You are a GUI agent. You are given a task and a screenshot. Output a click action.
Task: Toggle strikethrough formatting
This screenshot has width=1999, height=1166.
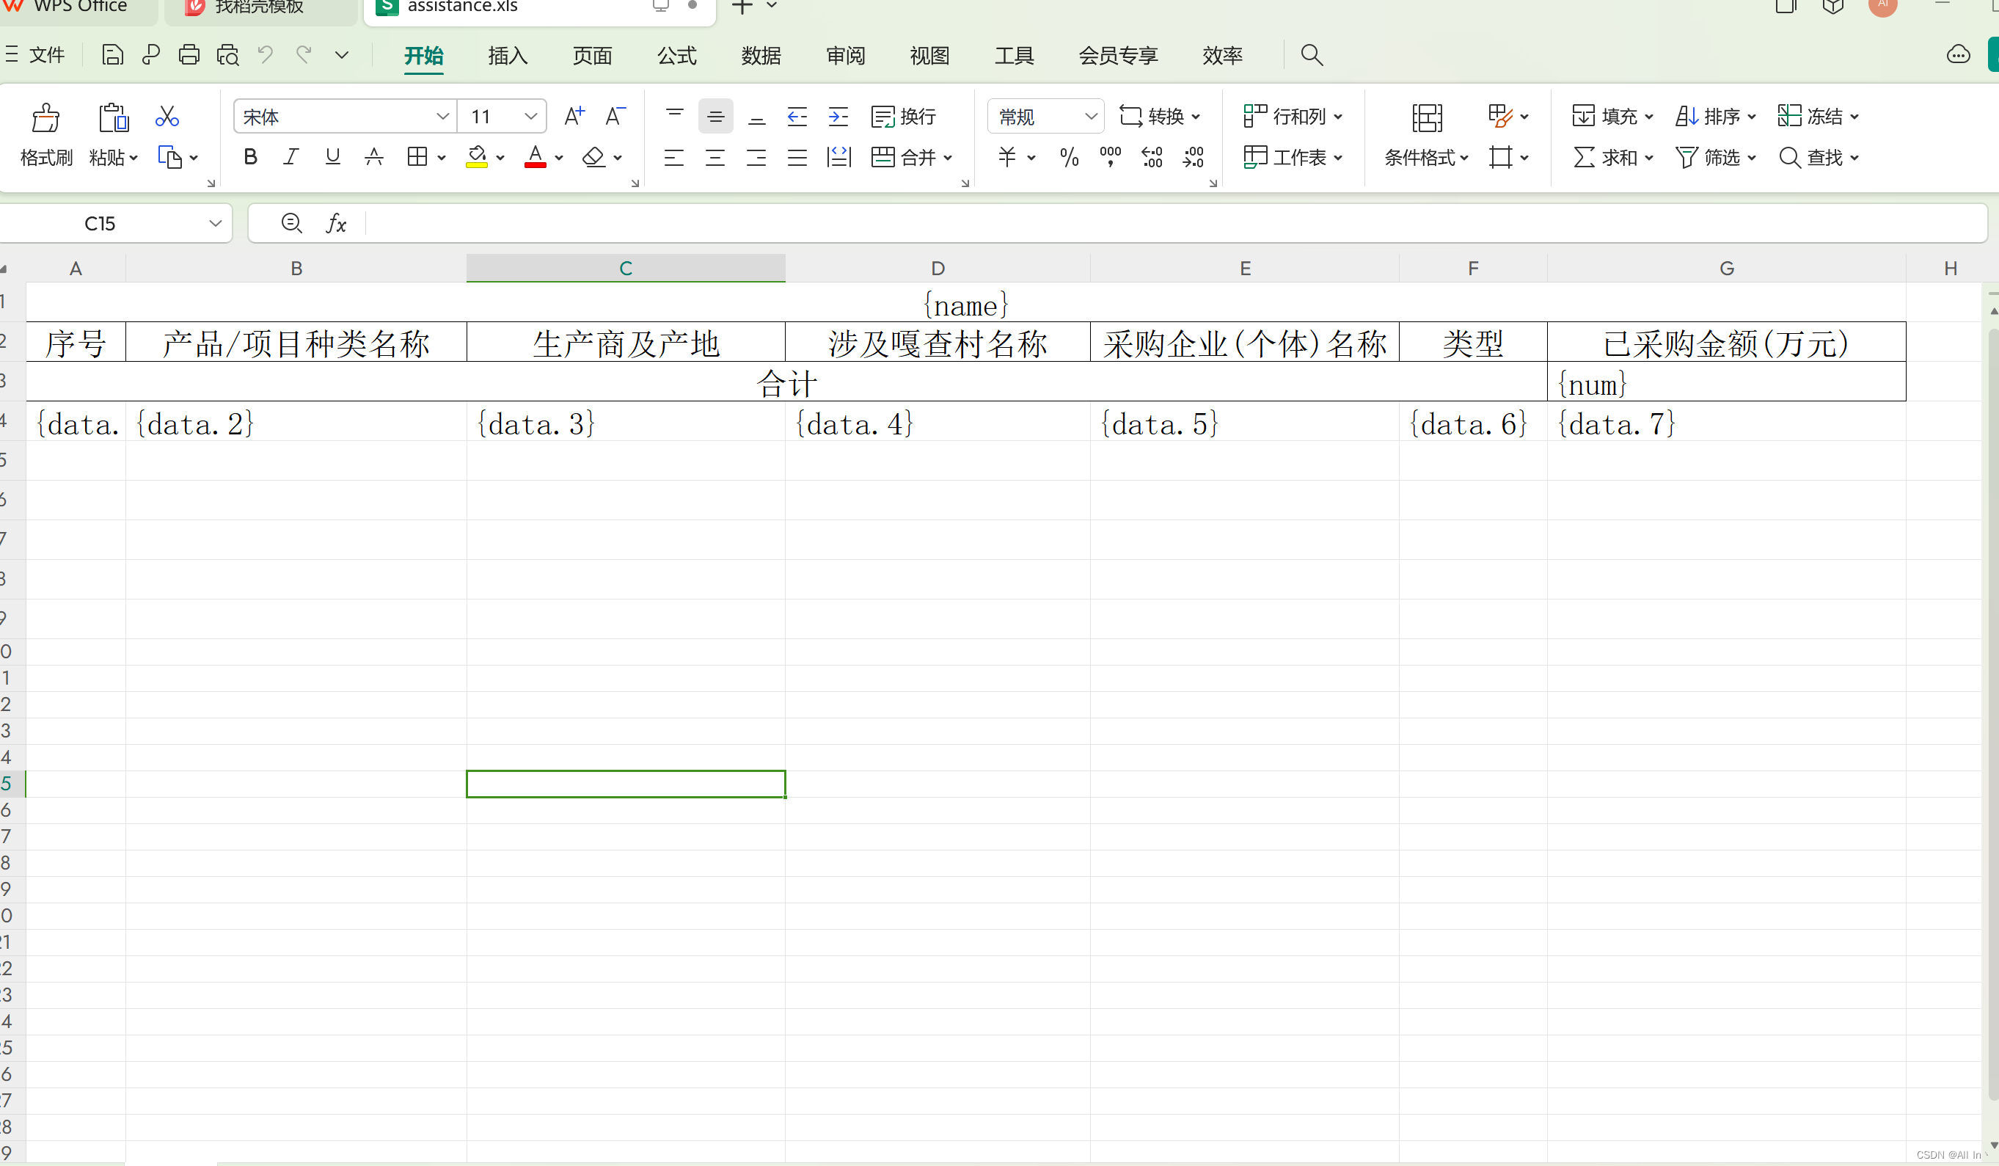point(373,156)
